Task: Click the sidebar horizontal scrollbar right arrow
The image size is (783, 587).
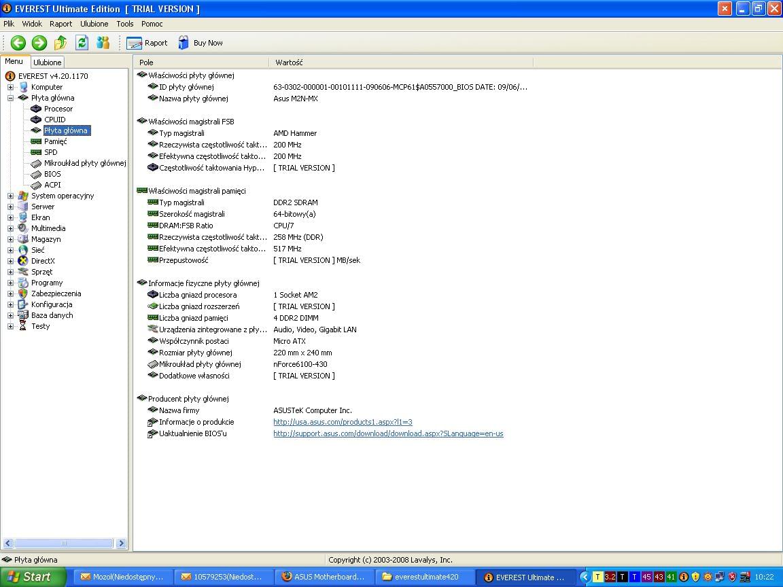Action: point(121,544)
